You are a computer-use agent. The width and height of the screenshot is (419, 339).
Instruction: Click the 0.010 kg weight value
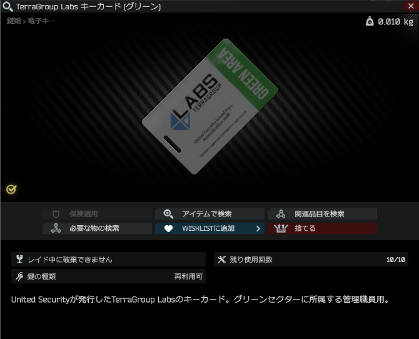point(395,22)
